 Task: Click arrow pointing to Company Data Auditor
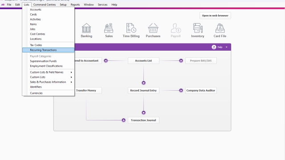[181, 90]
